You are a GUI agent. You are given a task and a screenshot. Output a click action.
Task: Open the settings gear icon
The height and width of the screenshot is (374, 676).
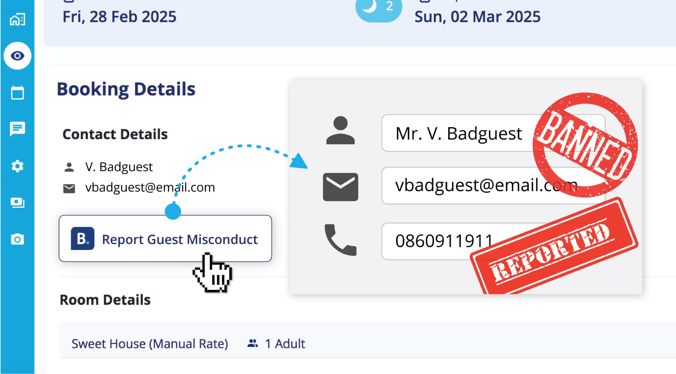tap(17, 166)
